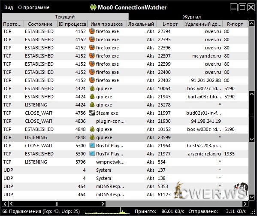Screen dimensions: 257x216
Task: Click remote host bud02s01-in-f...
Action: point(203,113)
